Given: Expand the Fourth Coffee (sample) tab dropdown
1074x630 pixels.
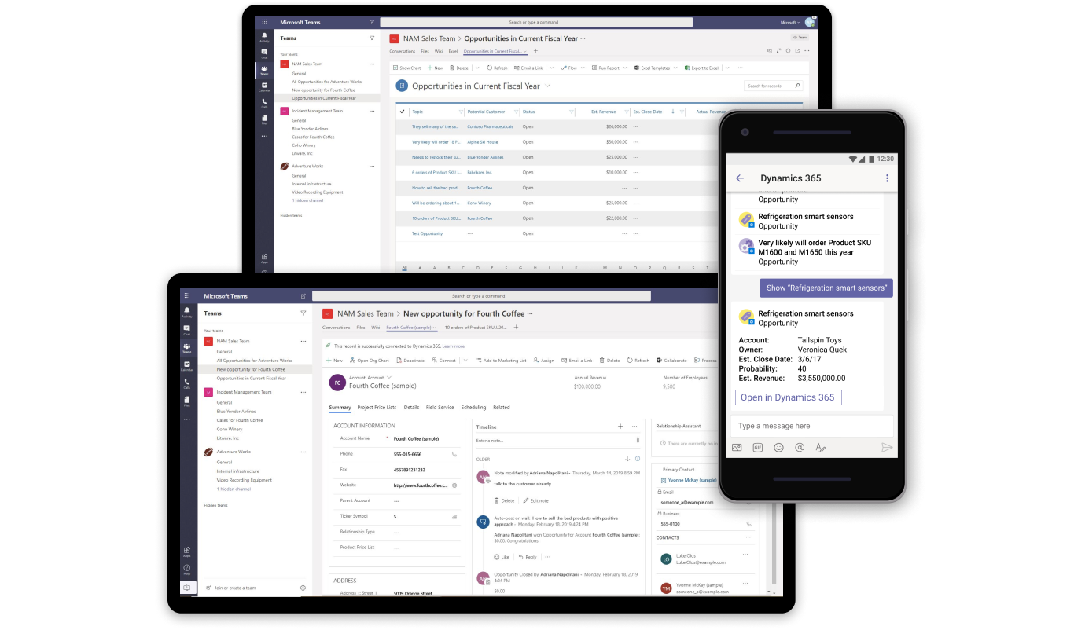Looking at the screenshot, I should coord(434,328).
